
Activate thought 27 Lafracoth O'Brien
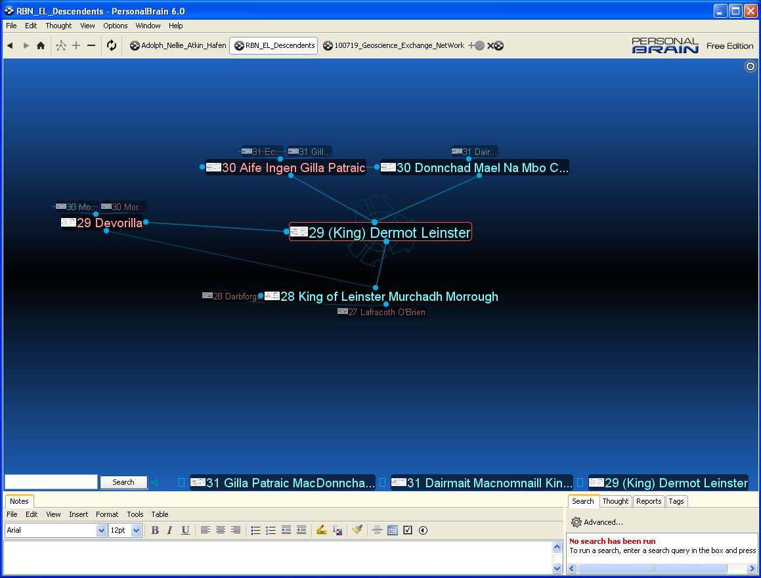click(x=381, y=312)
